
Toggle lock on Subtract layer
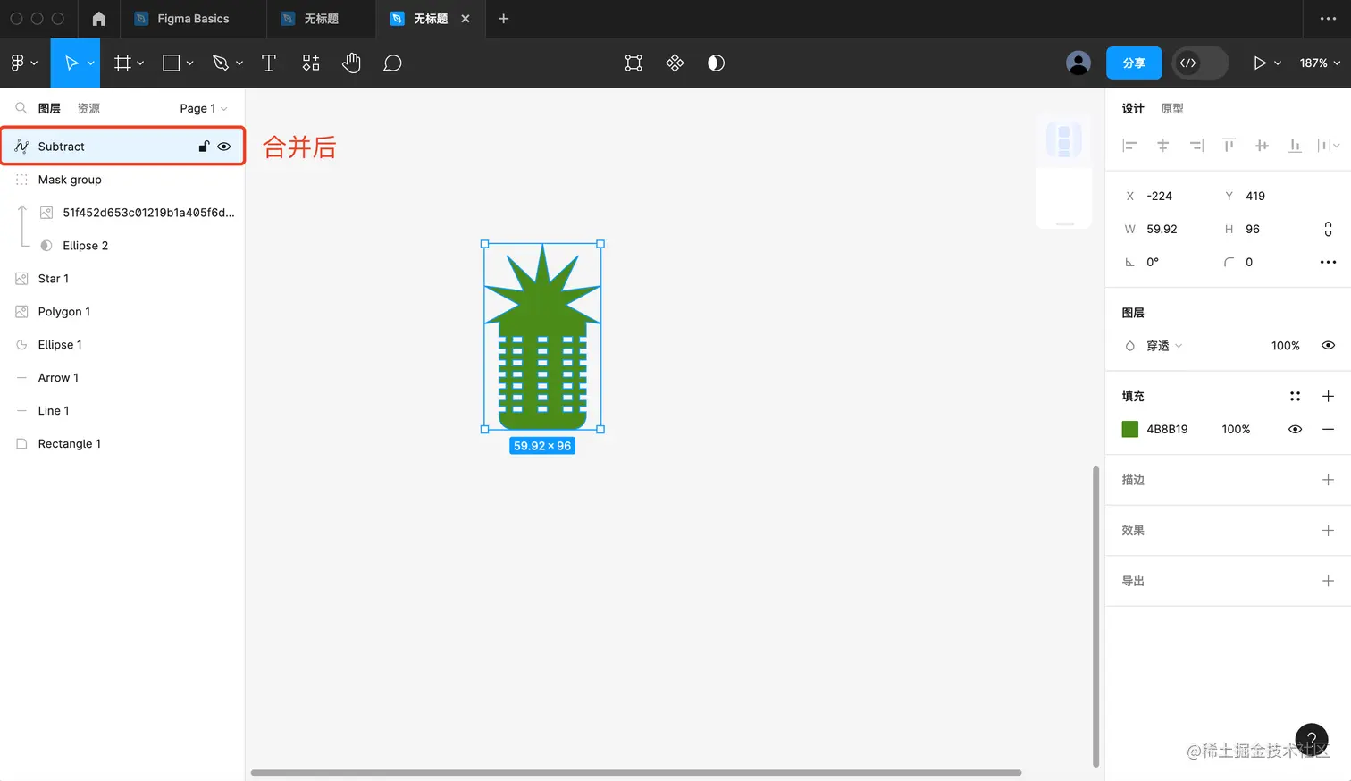click(204, 147)
